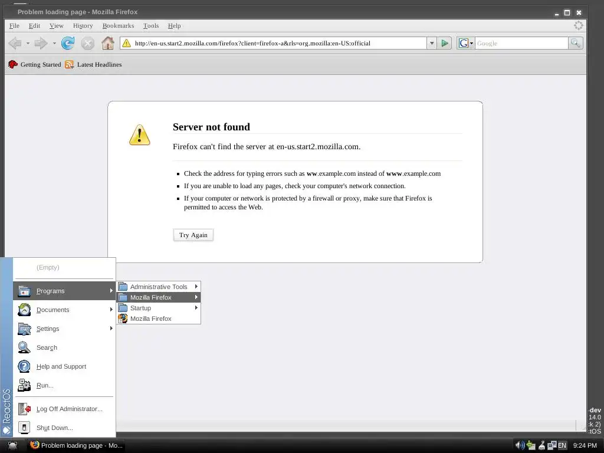Open the Forward history dropdown arrow
This screenshot has height=453, width=604.
tap(54, 44)
